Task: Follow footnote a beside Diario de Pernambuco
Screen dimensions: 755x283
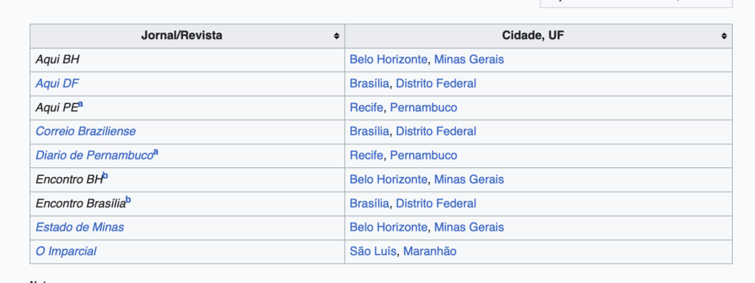Action: tap(156, 152)
